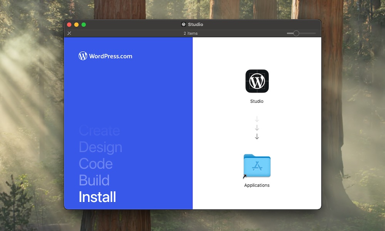The height and width of the screenshot is (231, 385).
Task: Click the highlighted word Install
Action: point(97,197)
